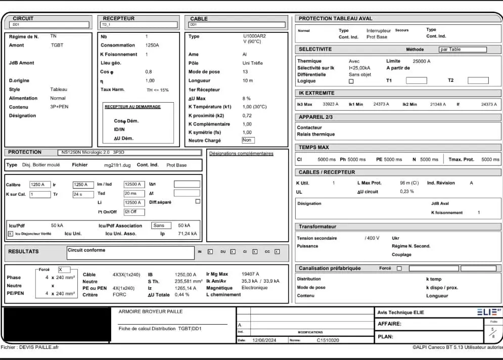The width and height of the screenshot is (503, 360).
Task: Open the Méthode field showing par Table
Action: (463, 50)
